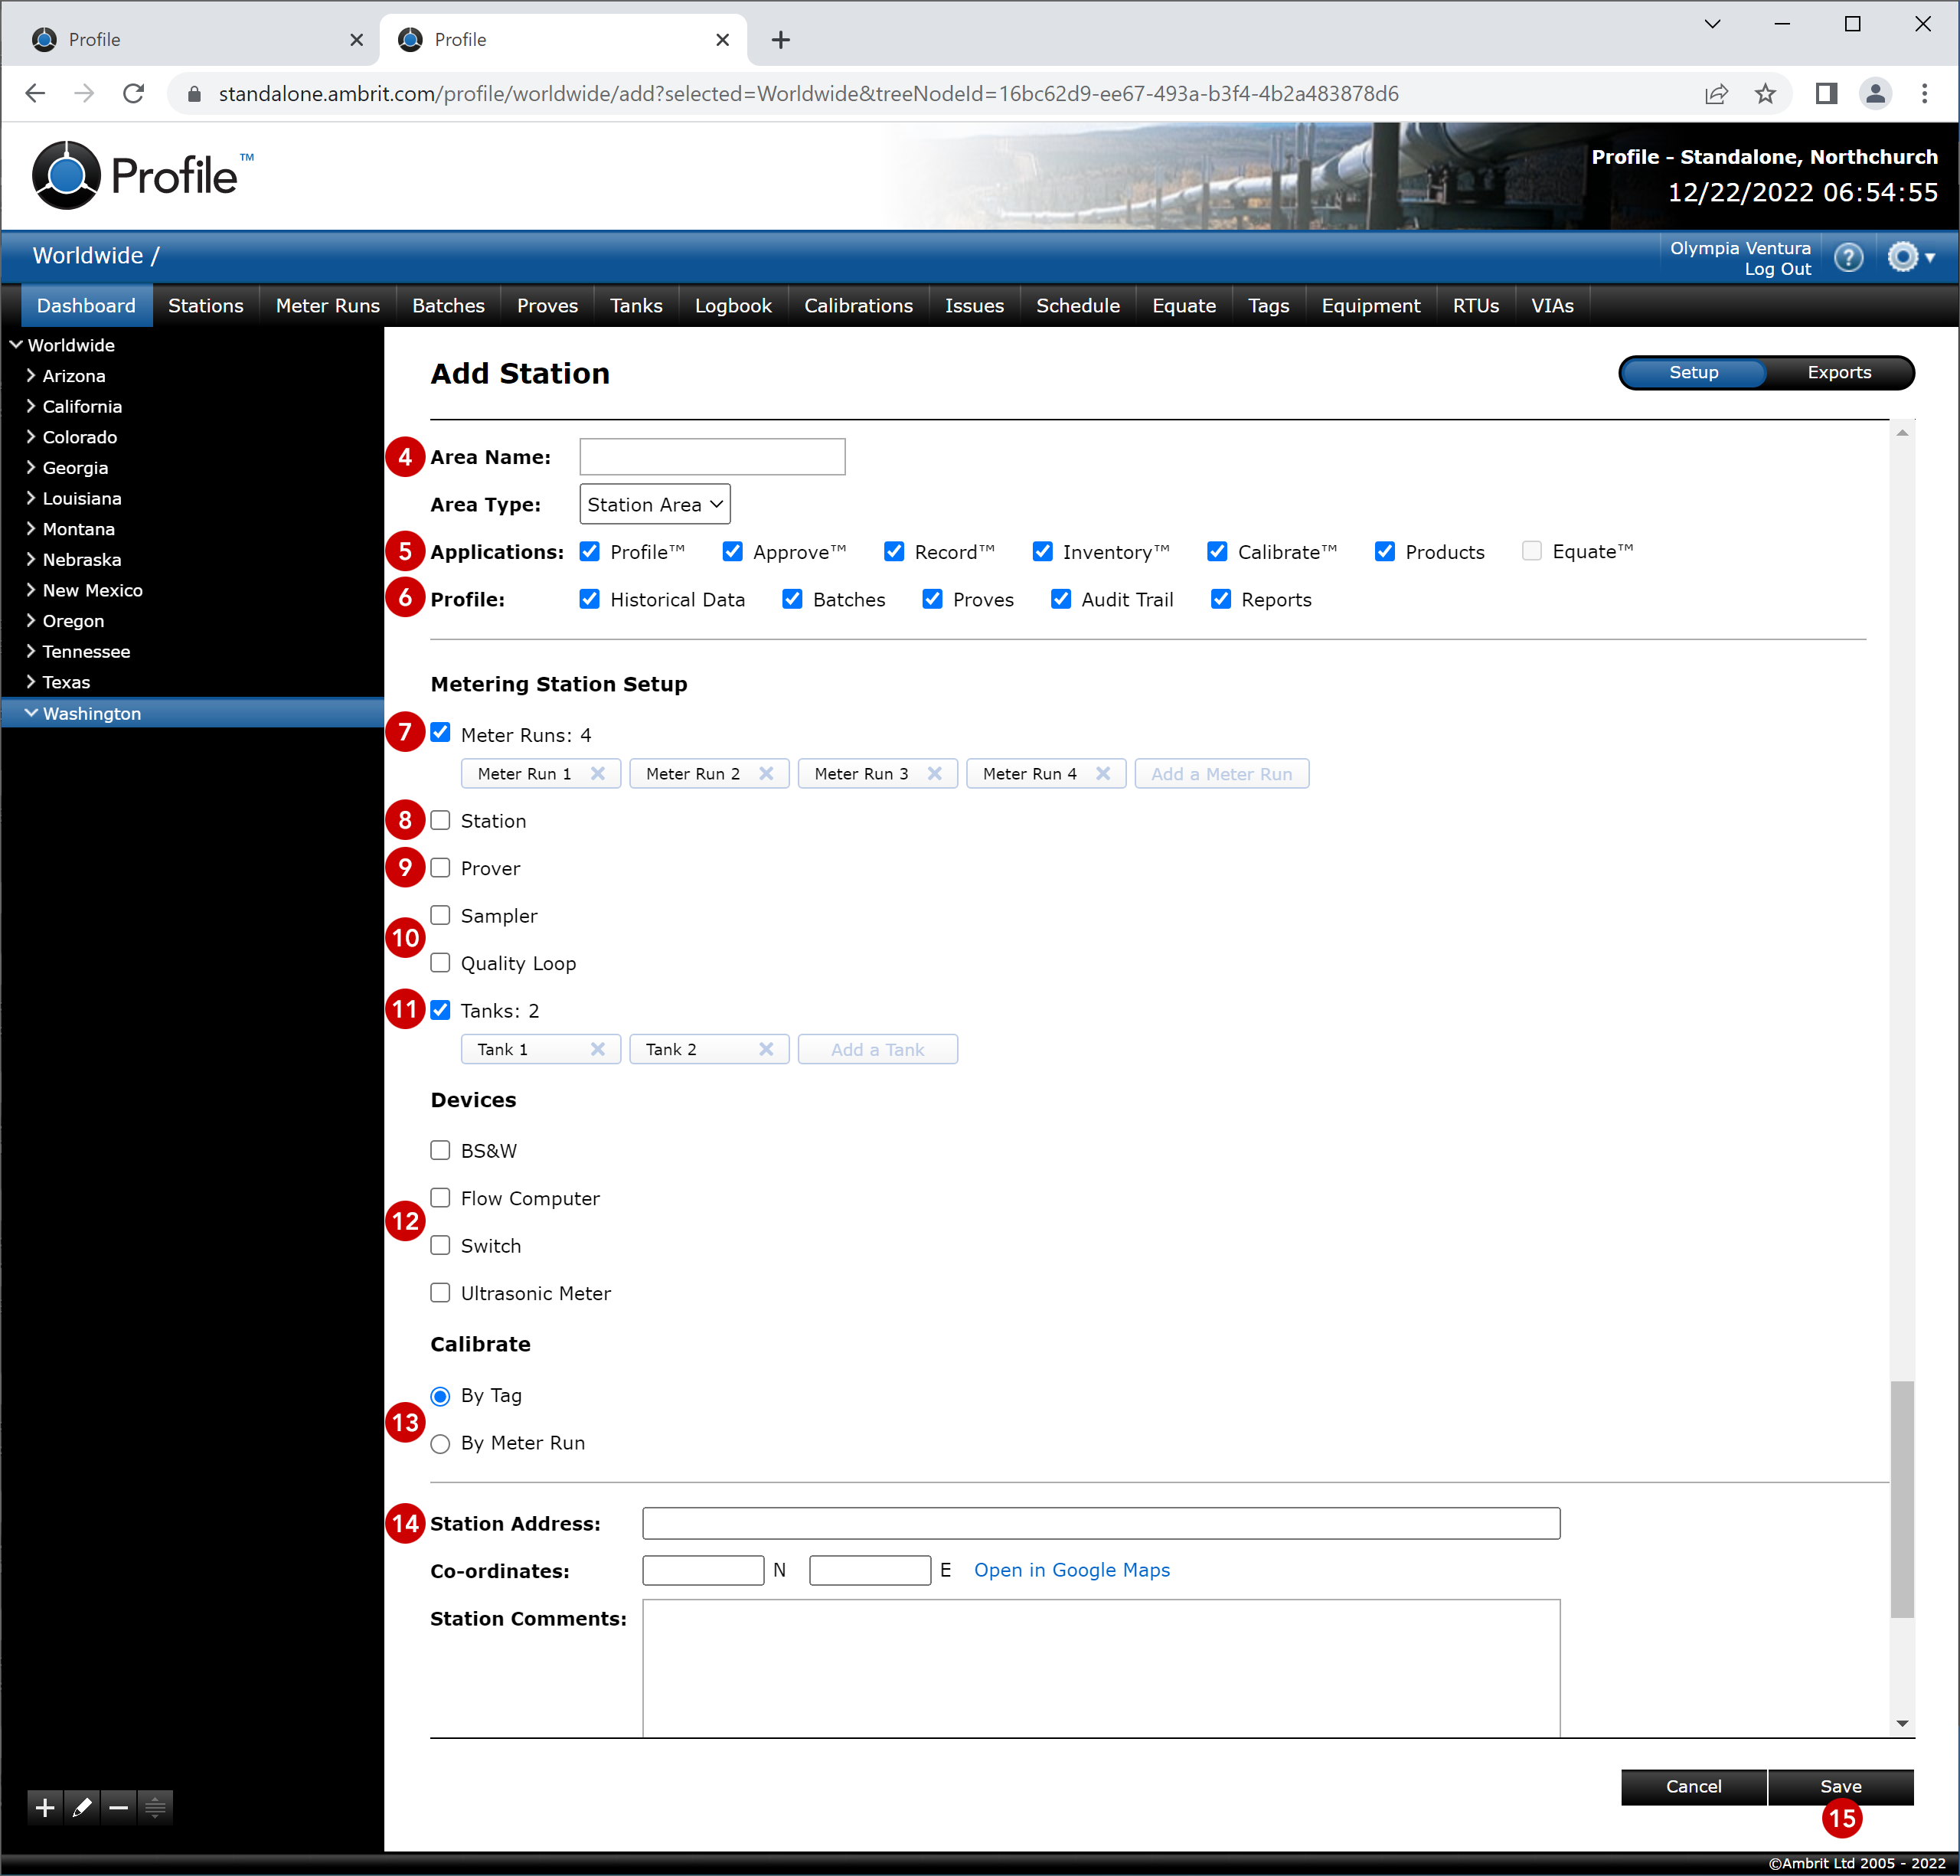
Task: Cancel adding the station
Action: click(x=1693, y=1786)
